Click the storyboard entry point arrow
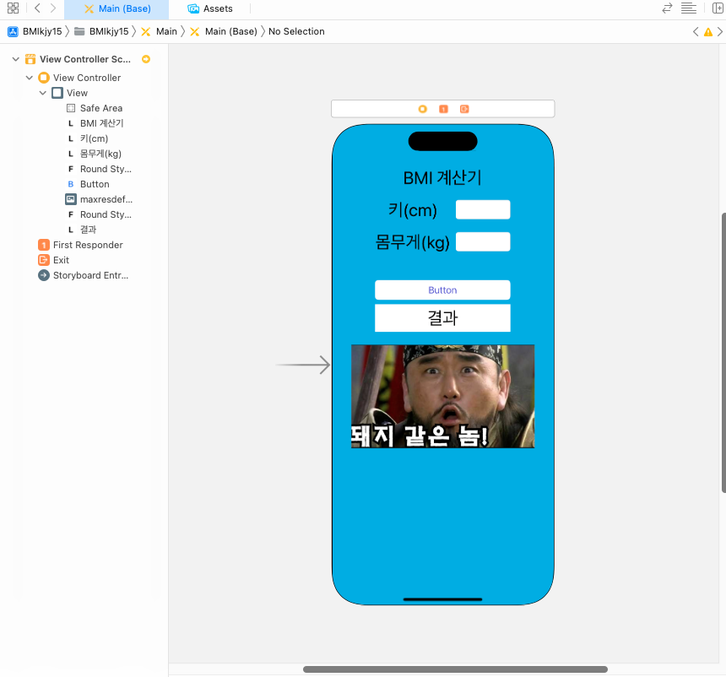This screenshot has width=726, height=677. [x=303, y=365]
